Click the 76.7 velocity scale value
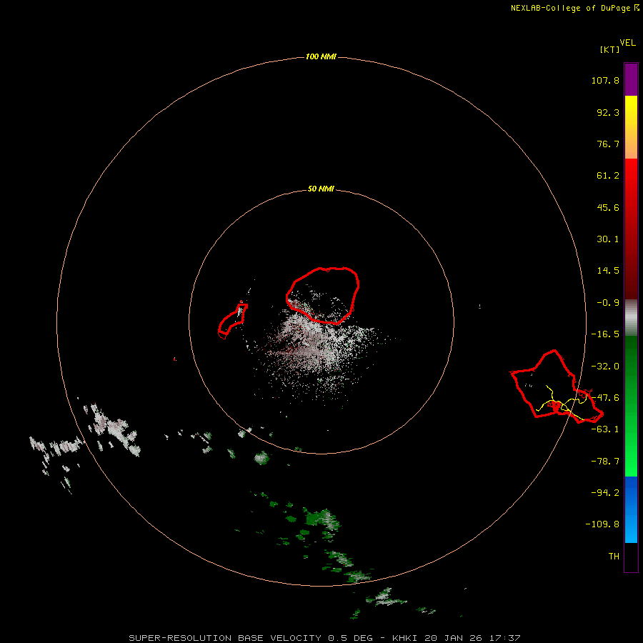This screenshot has width=643, height=643. (x=608, y=144)
